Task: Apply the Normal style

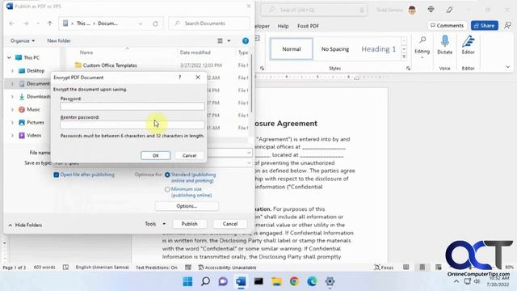Action: 291,48
